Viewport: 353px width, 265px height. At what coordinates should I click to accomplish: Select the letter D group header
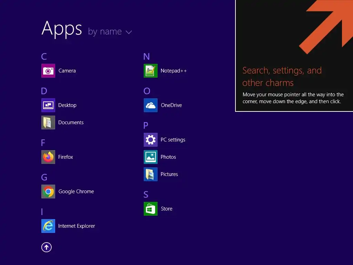coord(44,91)
